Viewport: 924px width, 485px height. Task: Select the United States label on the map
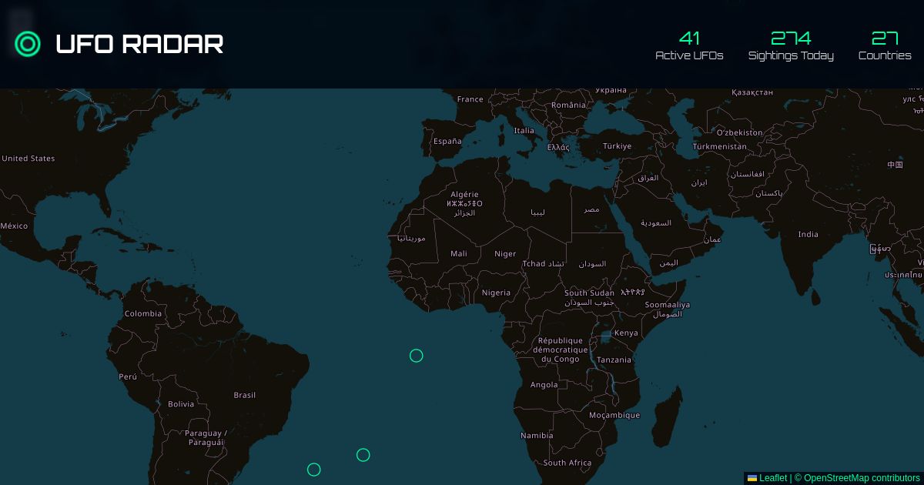[x=28, y=159]
